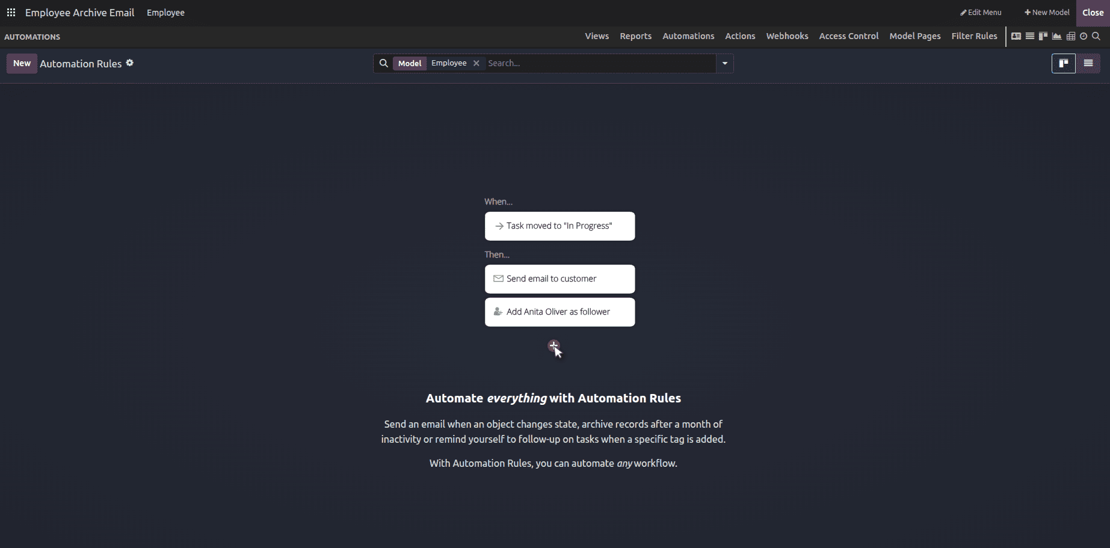This screenshot has width=1110, height=548.
Task: Open the apps grid icon top left
Action: click(x=11, y=12)
